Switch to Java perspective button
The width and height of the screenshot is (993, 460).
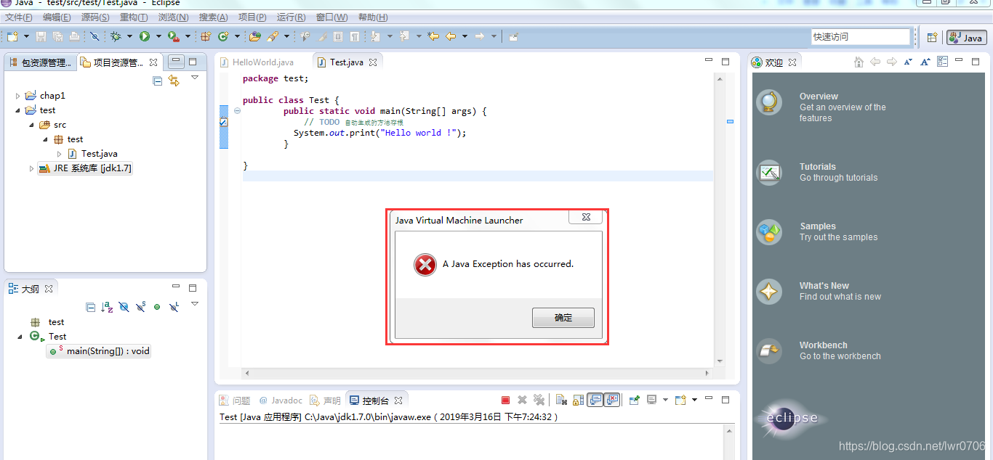(x=966, y=38)
